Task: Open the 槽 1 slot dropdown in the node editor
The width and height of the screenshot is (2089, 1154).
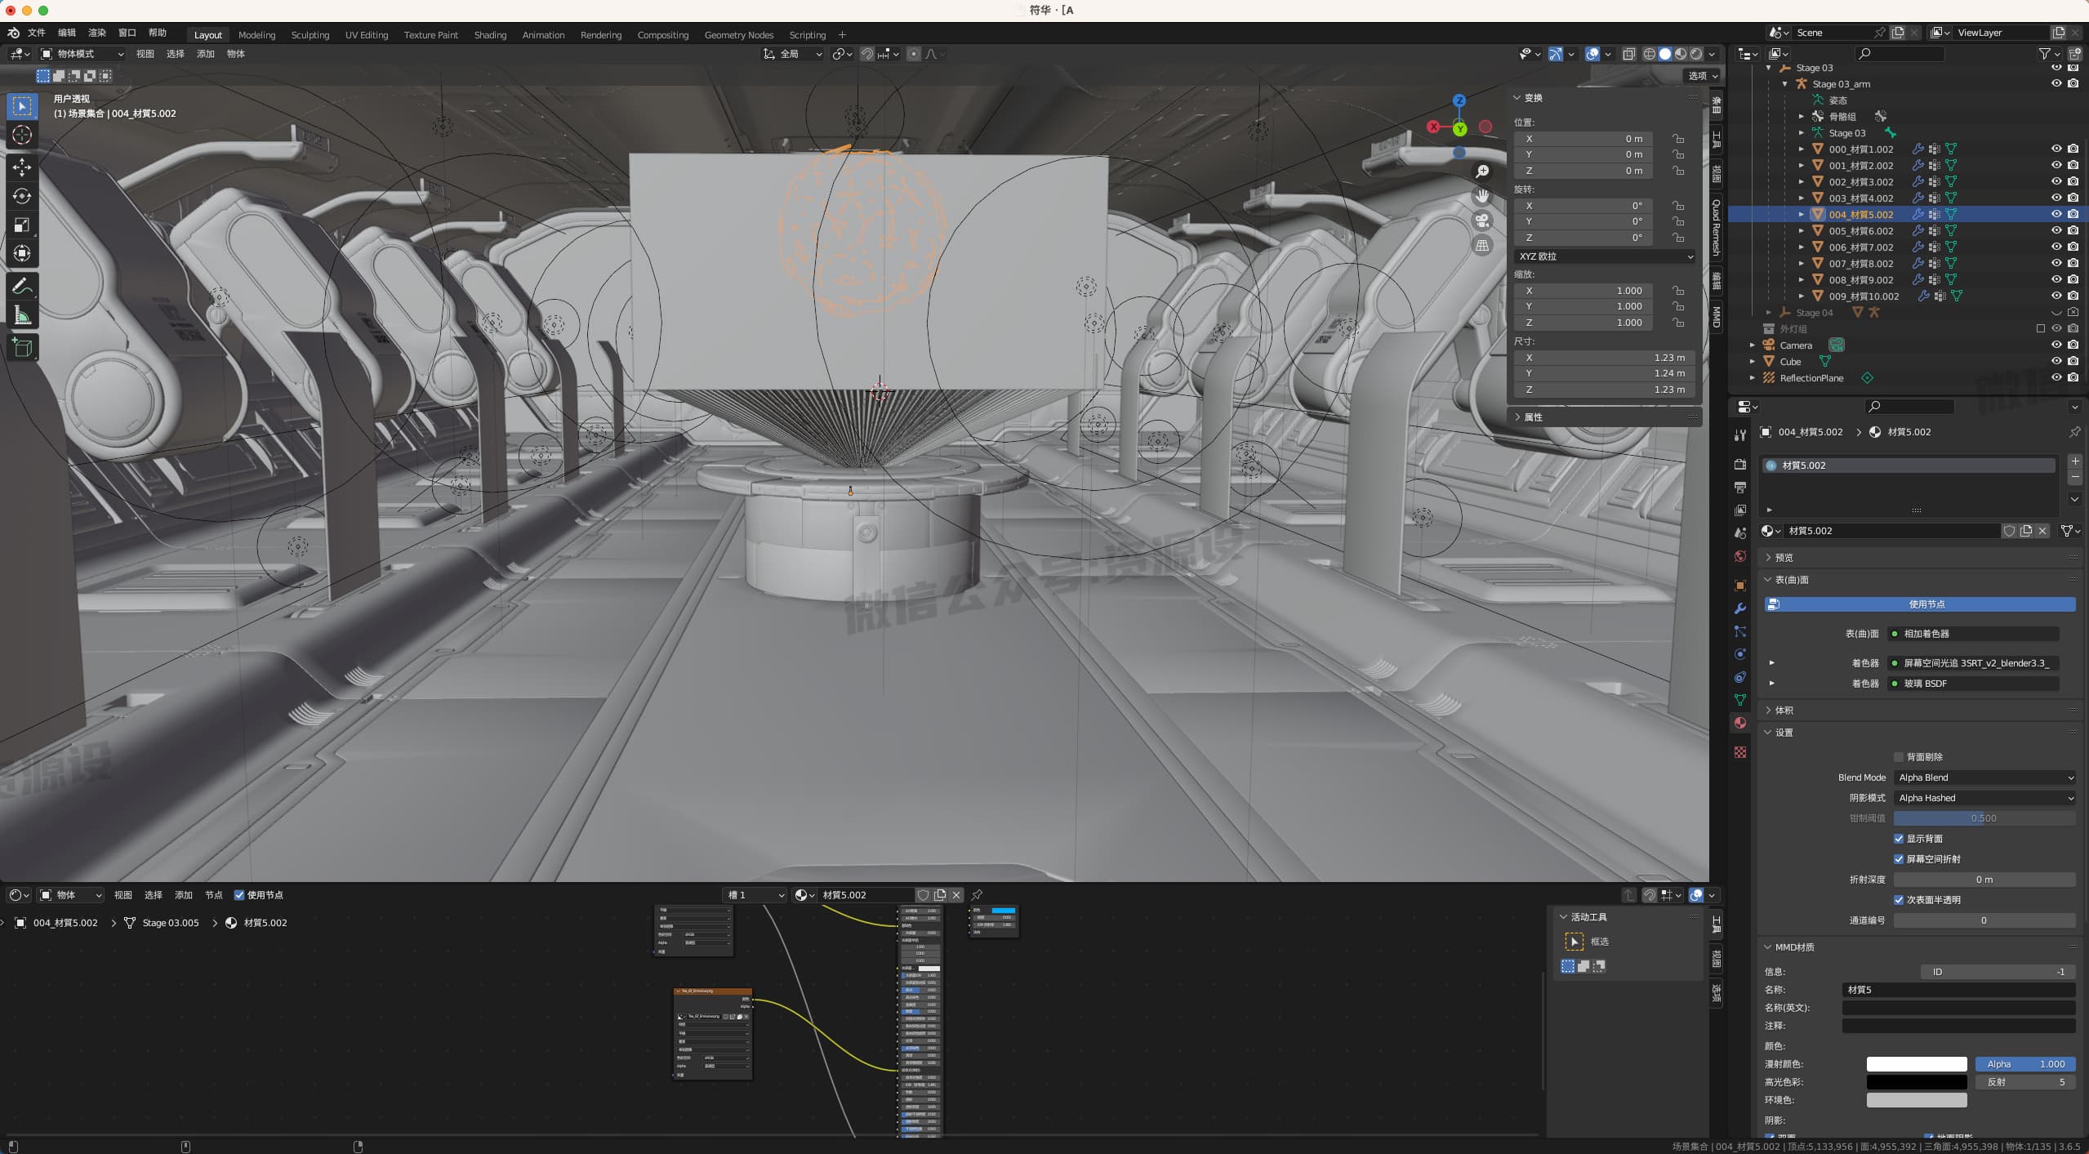Action: click(x=755, y=895)
